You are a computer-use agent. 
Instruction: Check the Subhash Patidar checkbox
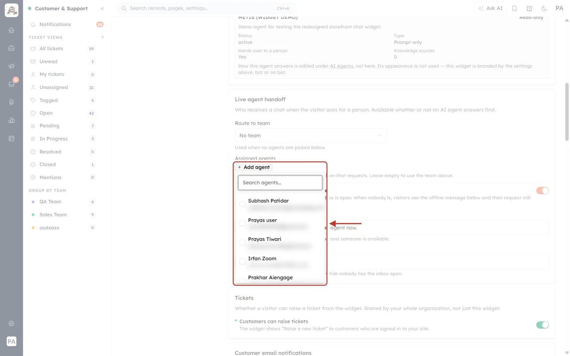(x=242, y=204)
